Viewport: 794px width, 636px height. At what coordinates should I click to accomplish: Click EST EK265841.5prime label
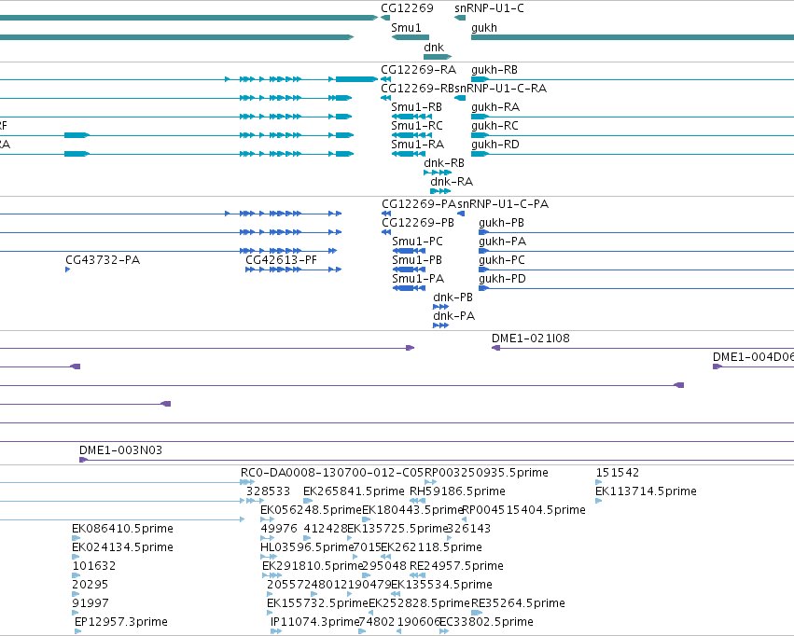coord(354,491)
